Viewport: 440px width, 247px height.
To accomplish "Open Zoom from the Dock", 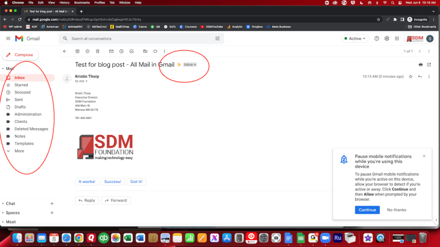I will [325, 238].
